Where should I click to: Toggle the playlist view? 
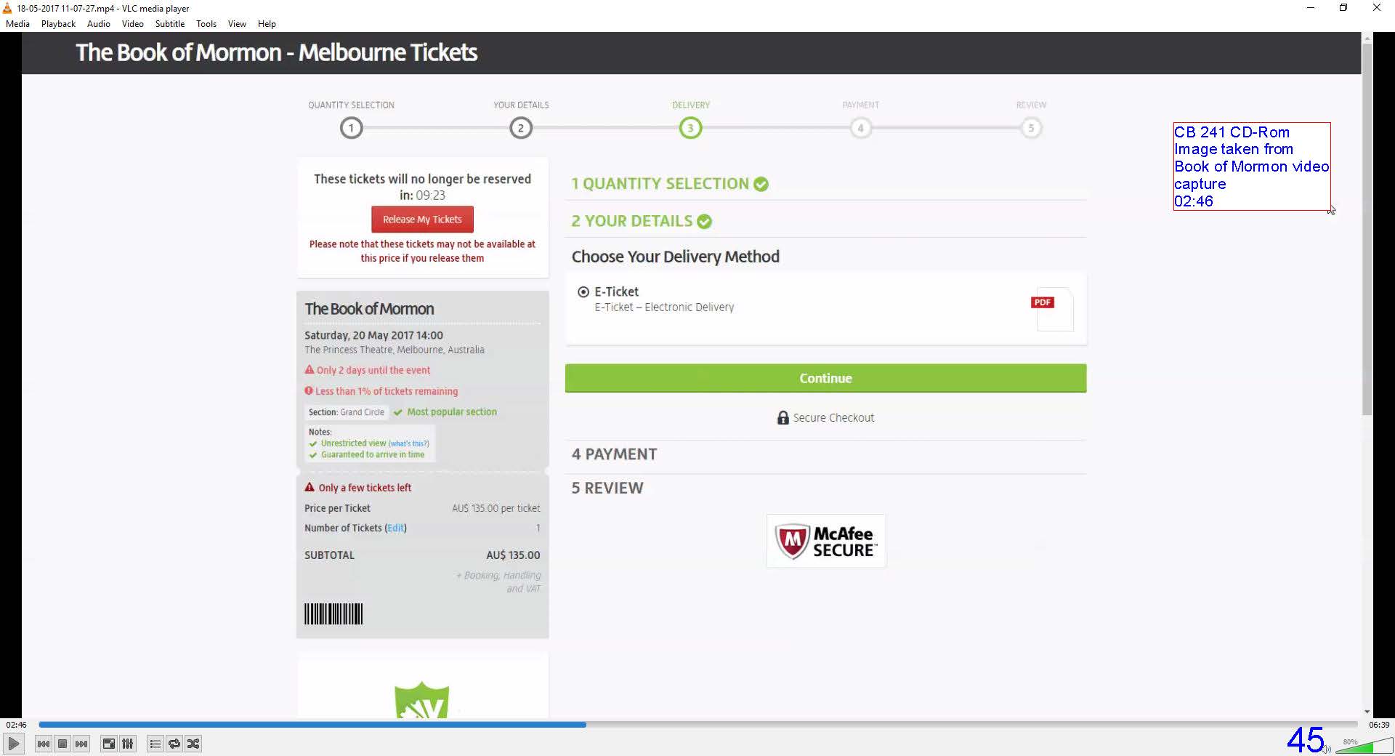(155, 744)
